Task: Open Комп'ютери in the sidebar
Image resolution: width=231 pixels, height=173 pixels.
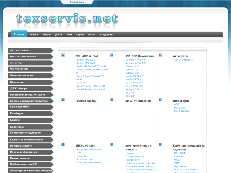Action: [31, 127]
